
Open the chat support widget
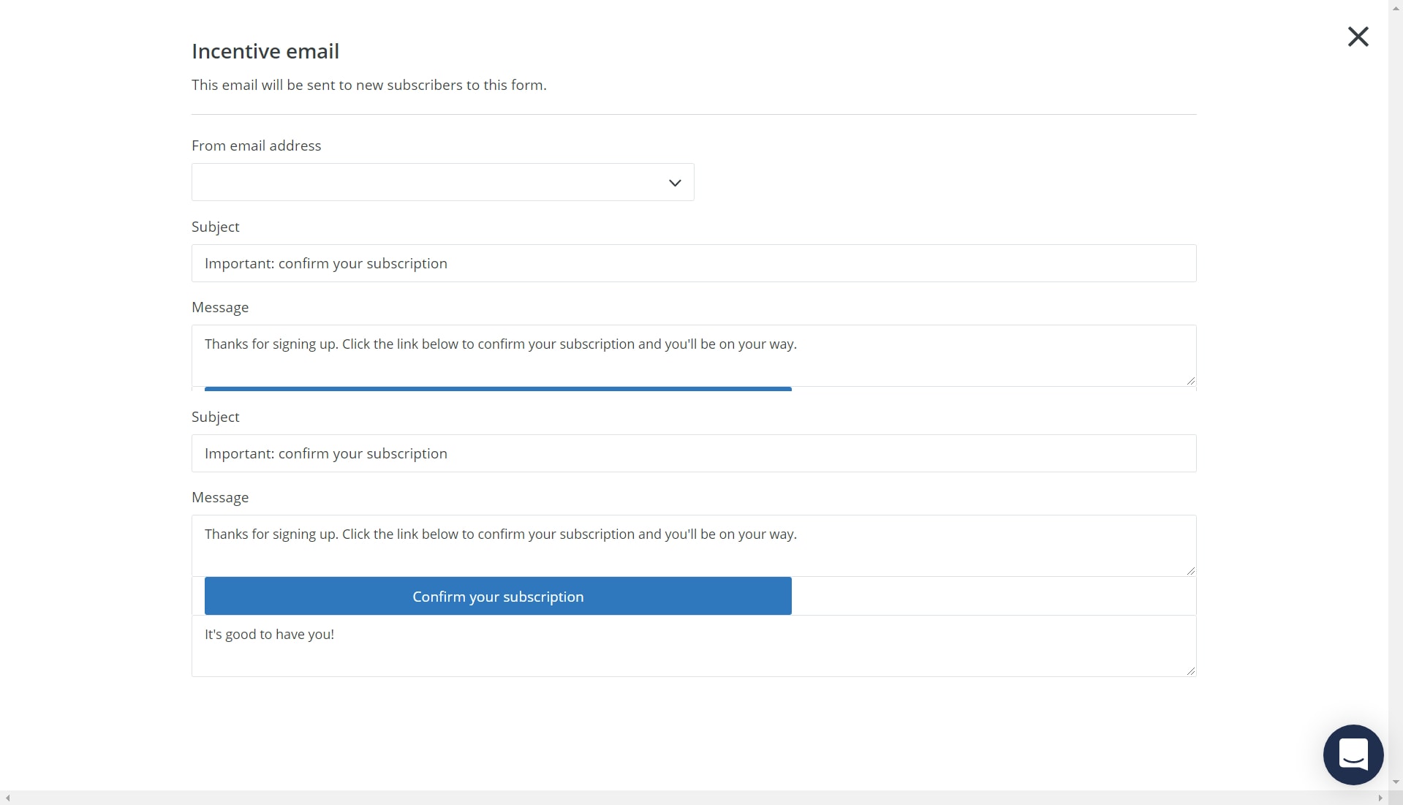(1353, 754)
